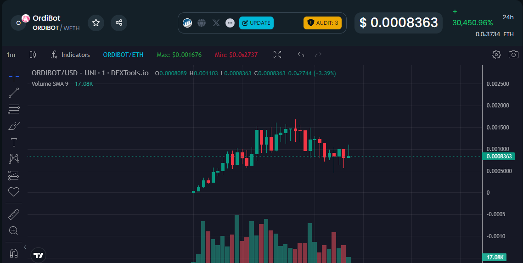Collapse the drawing toolbar arrow
The width and height of the screenshot is (523, 263).
25,247
